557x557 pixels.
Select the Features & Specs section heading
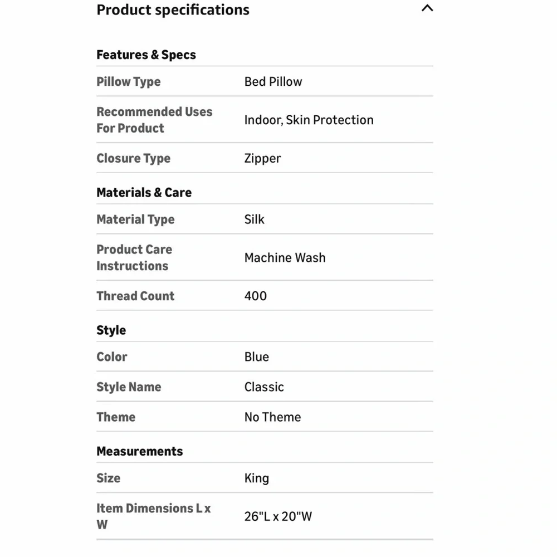coord(146,55)
